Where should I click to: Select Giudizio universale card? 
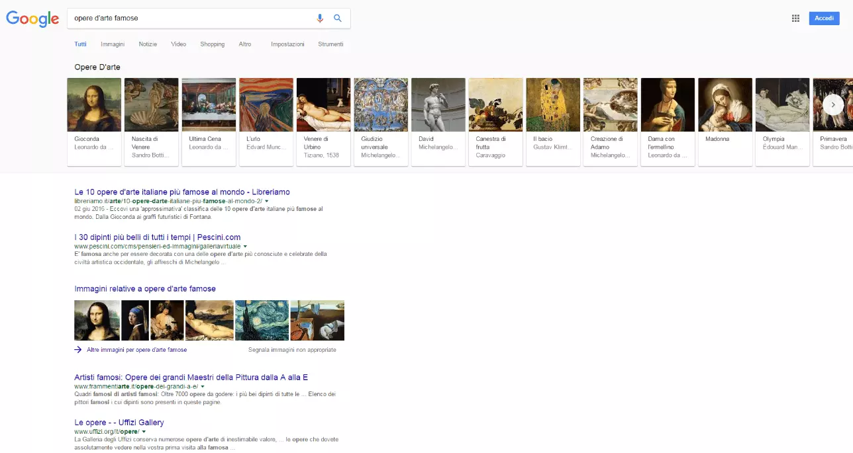click(x=381, y=122)
